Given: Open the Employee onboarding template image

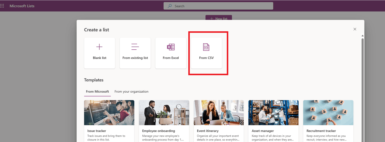Looking at the screenshot, I should [x=164, y=113].
